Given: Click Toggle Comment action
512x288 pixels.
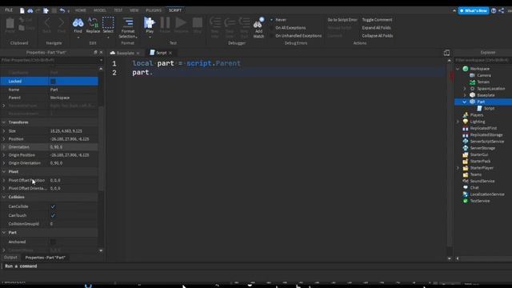Looking at the screenshot, I should point(377,19).
